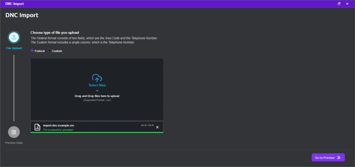Screen dimensions: 355x167
Task: Click the Preview Data step label
Action: 14,143
